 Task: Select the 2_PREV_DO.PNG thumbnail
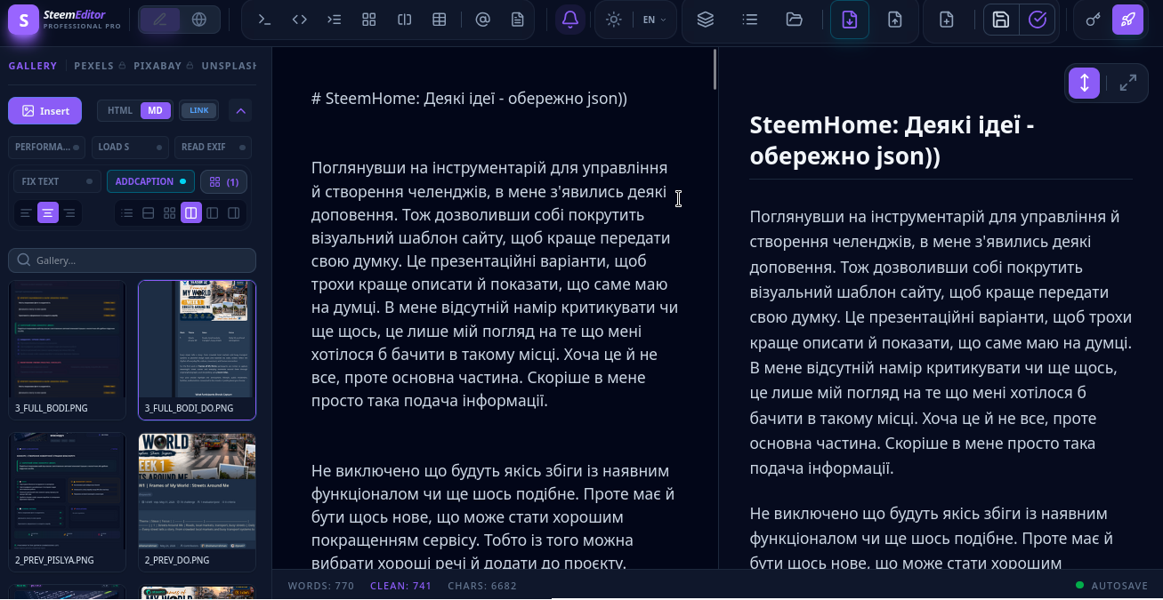(197, 501)
